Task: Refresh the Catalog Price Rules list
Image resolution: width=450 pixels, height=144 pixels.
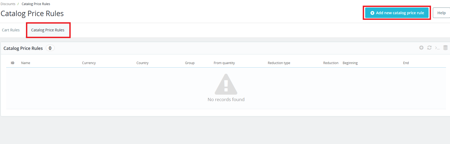Action: pos(429,48)
